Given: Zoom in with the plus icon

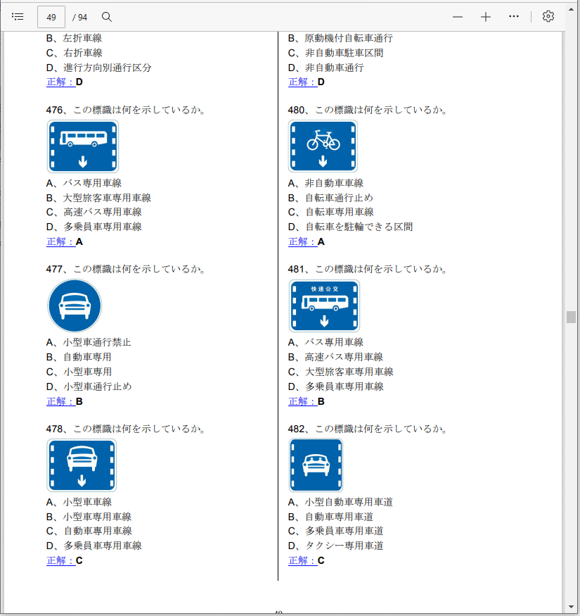Looking at the screenshot, I should pyautogui.click(x=486, y=17).
